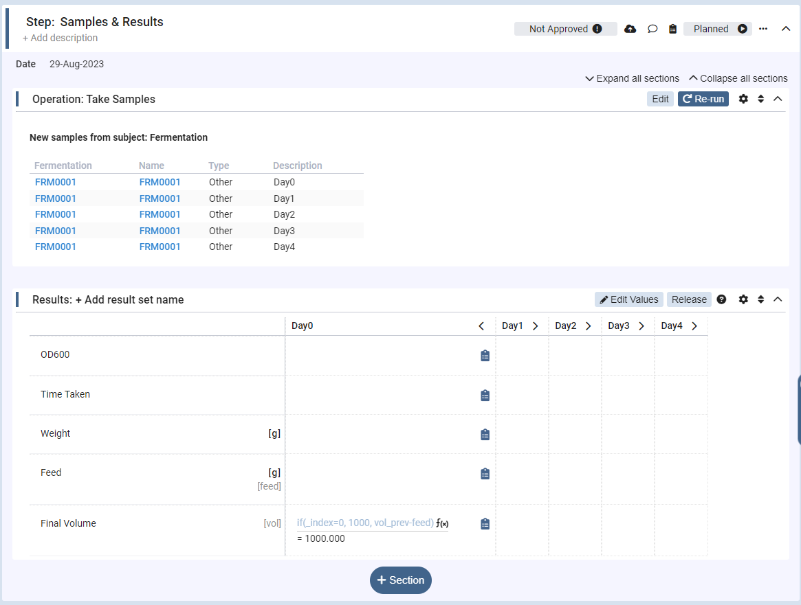The image size is (801, 605).
Task: Start the step via Planned play button
Action: (x=743, y=29)
